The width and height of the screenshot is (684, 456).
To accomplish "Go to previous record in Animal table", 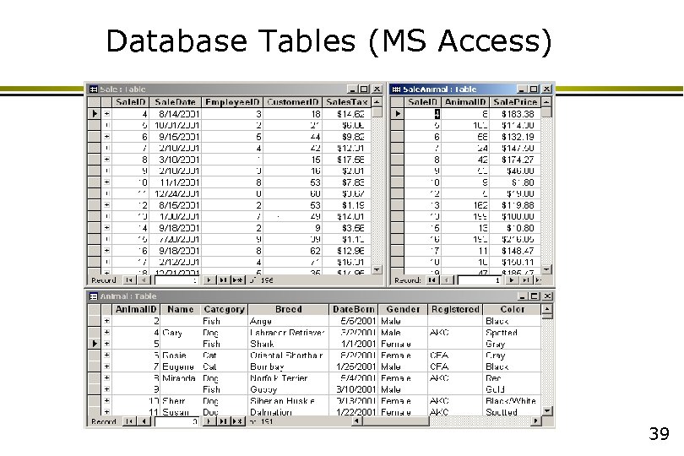I will [x=144, y=421].
